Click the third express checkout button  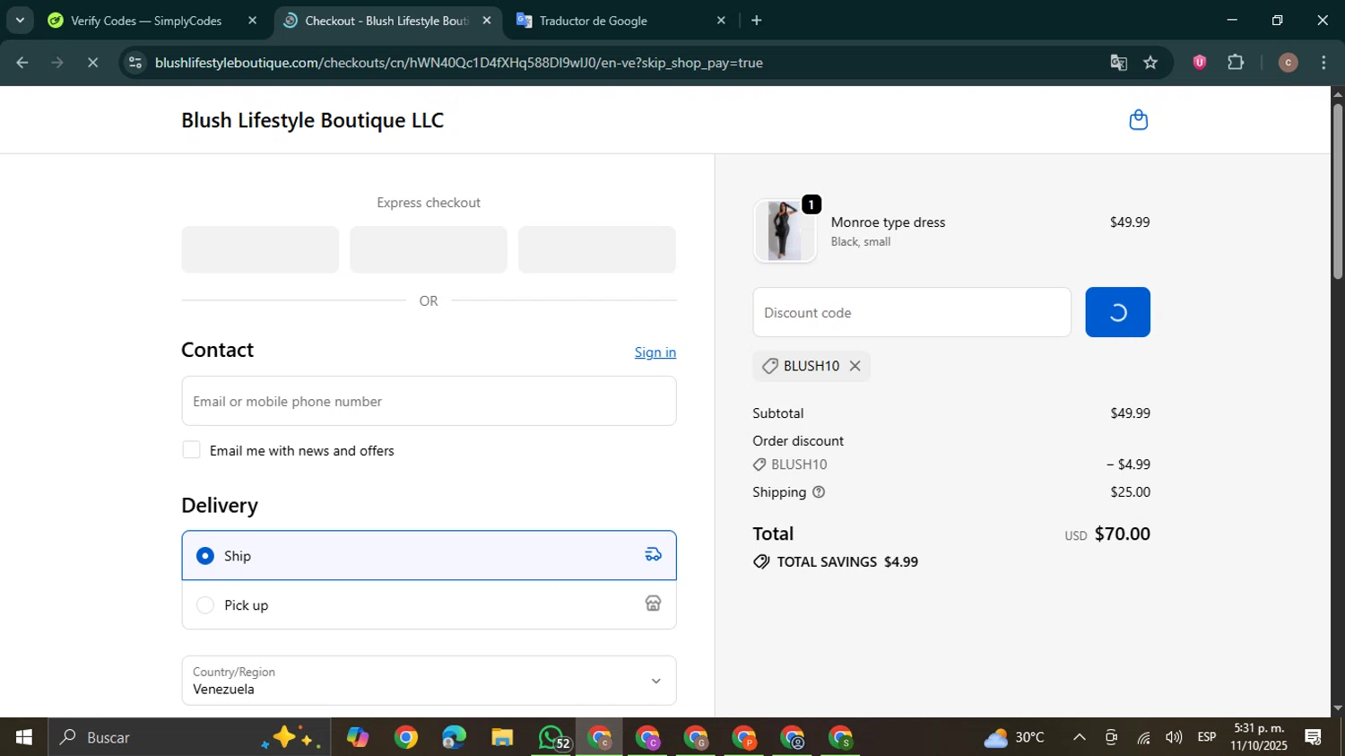[x=597, y=249]
